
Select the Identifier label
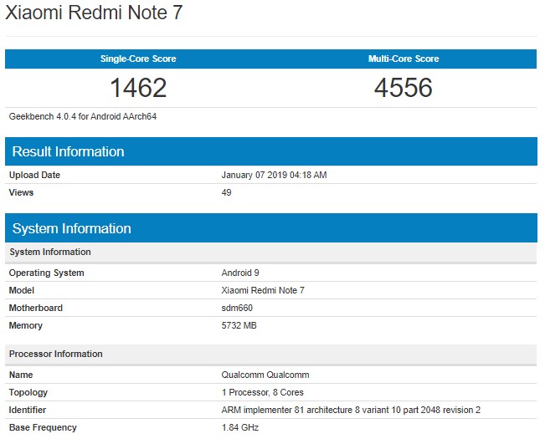click(27, 410)
